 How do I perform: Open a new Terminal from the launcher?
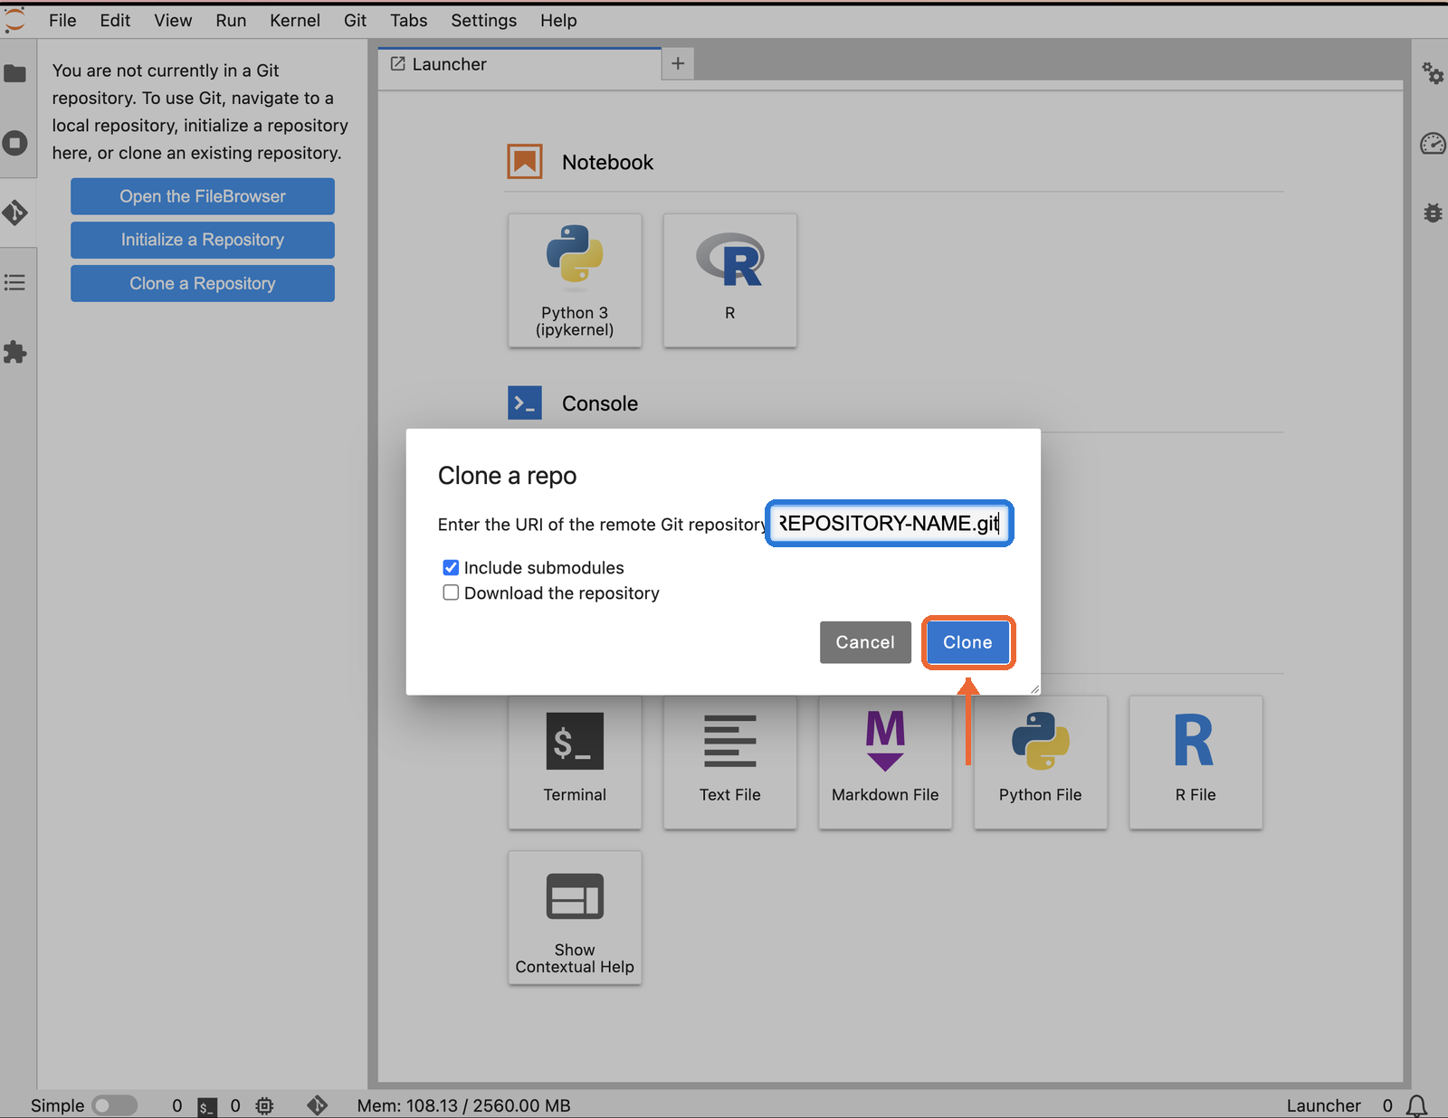[x=575, y=762]
